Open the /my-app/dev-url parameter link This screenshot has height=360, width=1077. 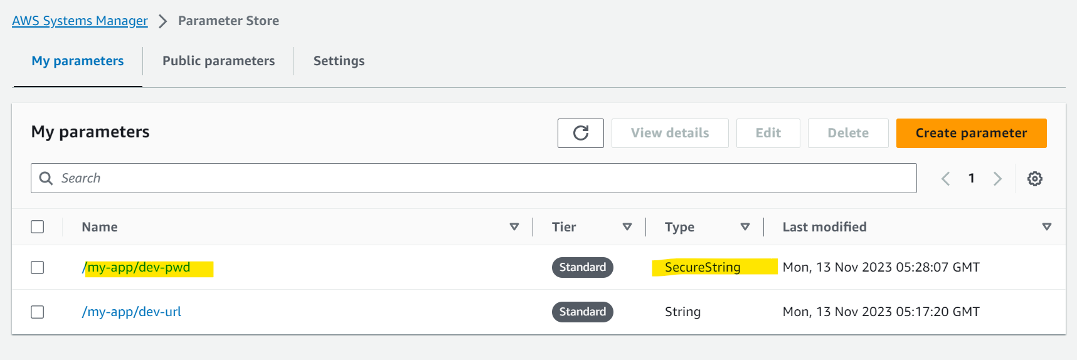(x=132, y=312)
